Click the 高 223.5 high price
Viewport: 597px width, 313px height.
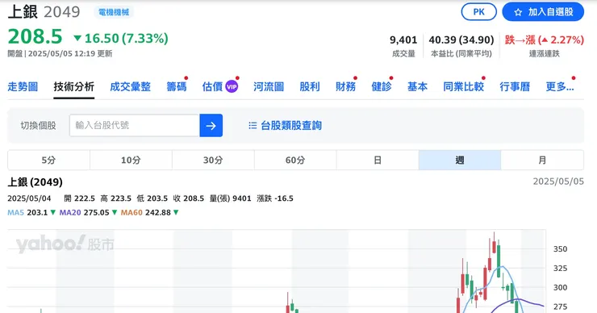coord(115,198)
